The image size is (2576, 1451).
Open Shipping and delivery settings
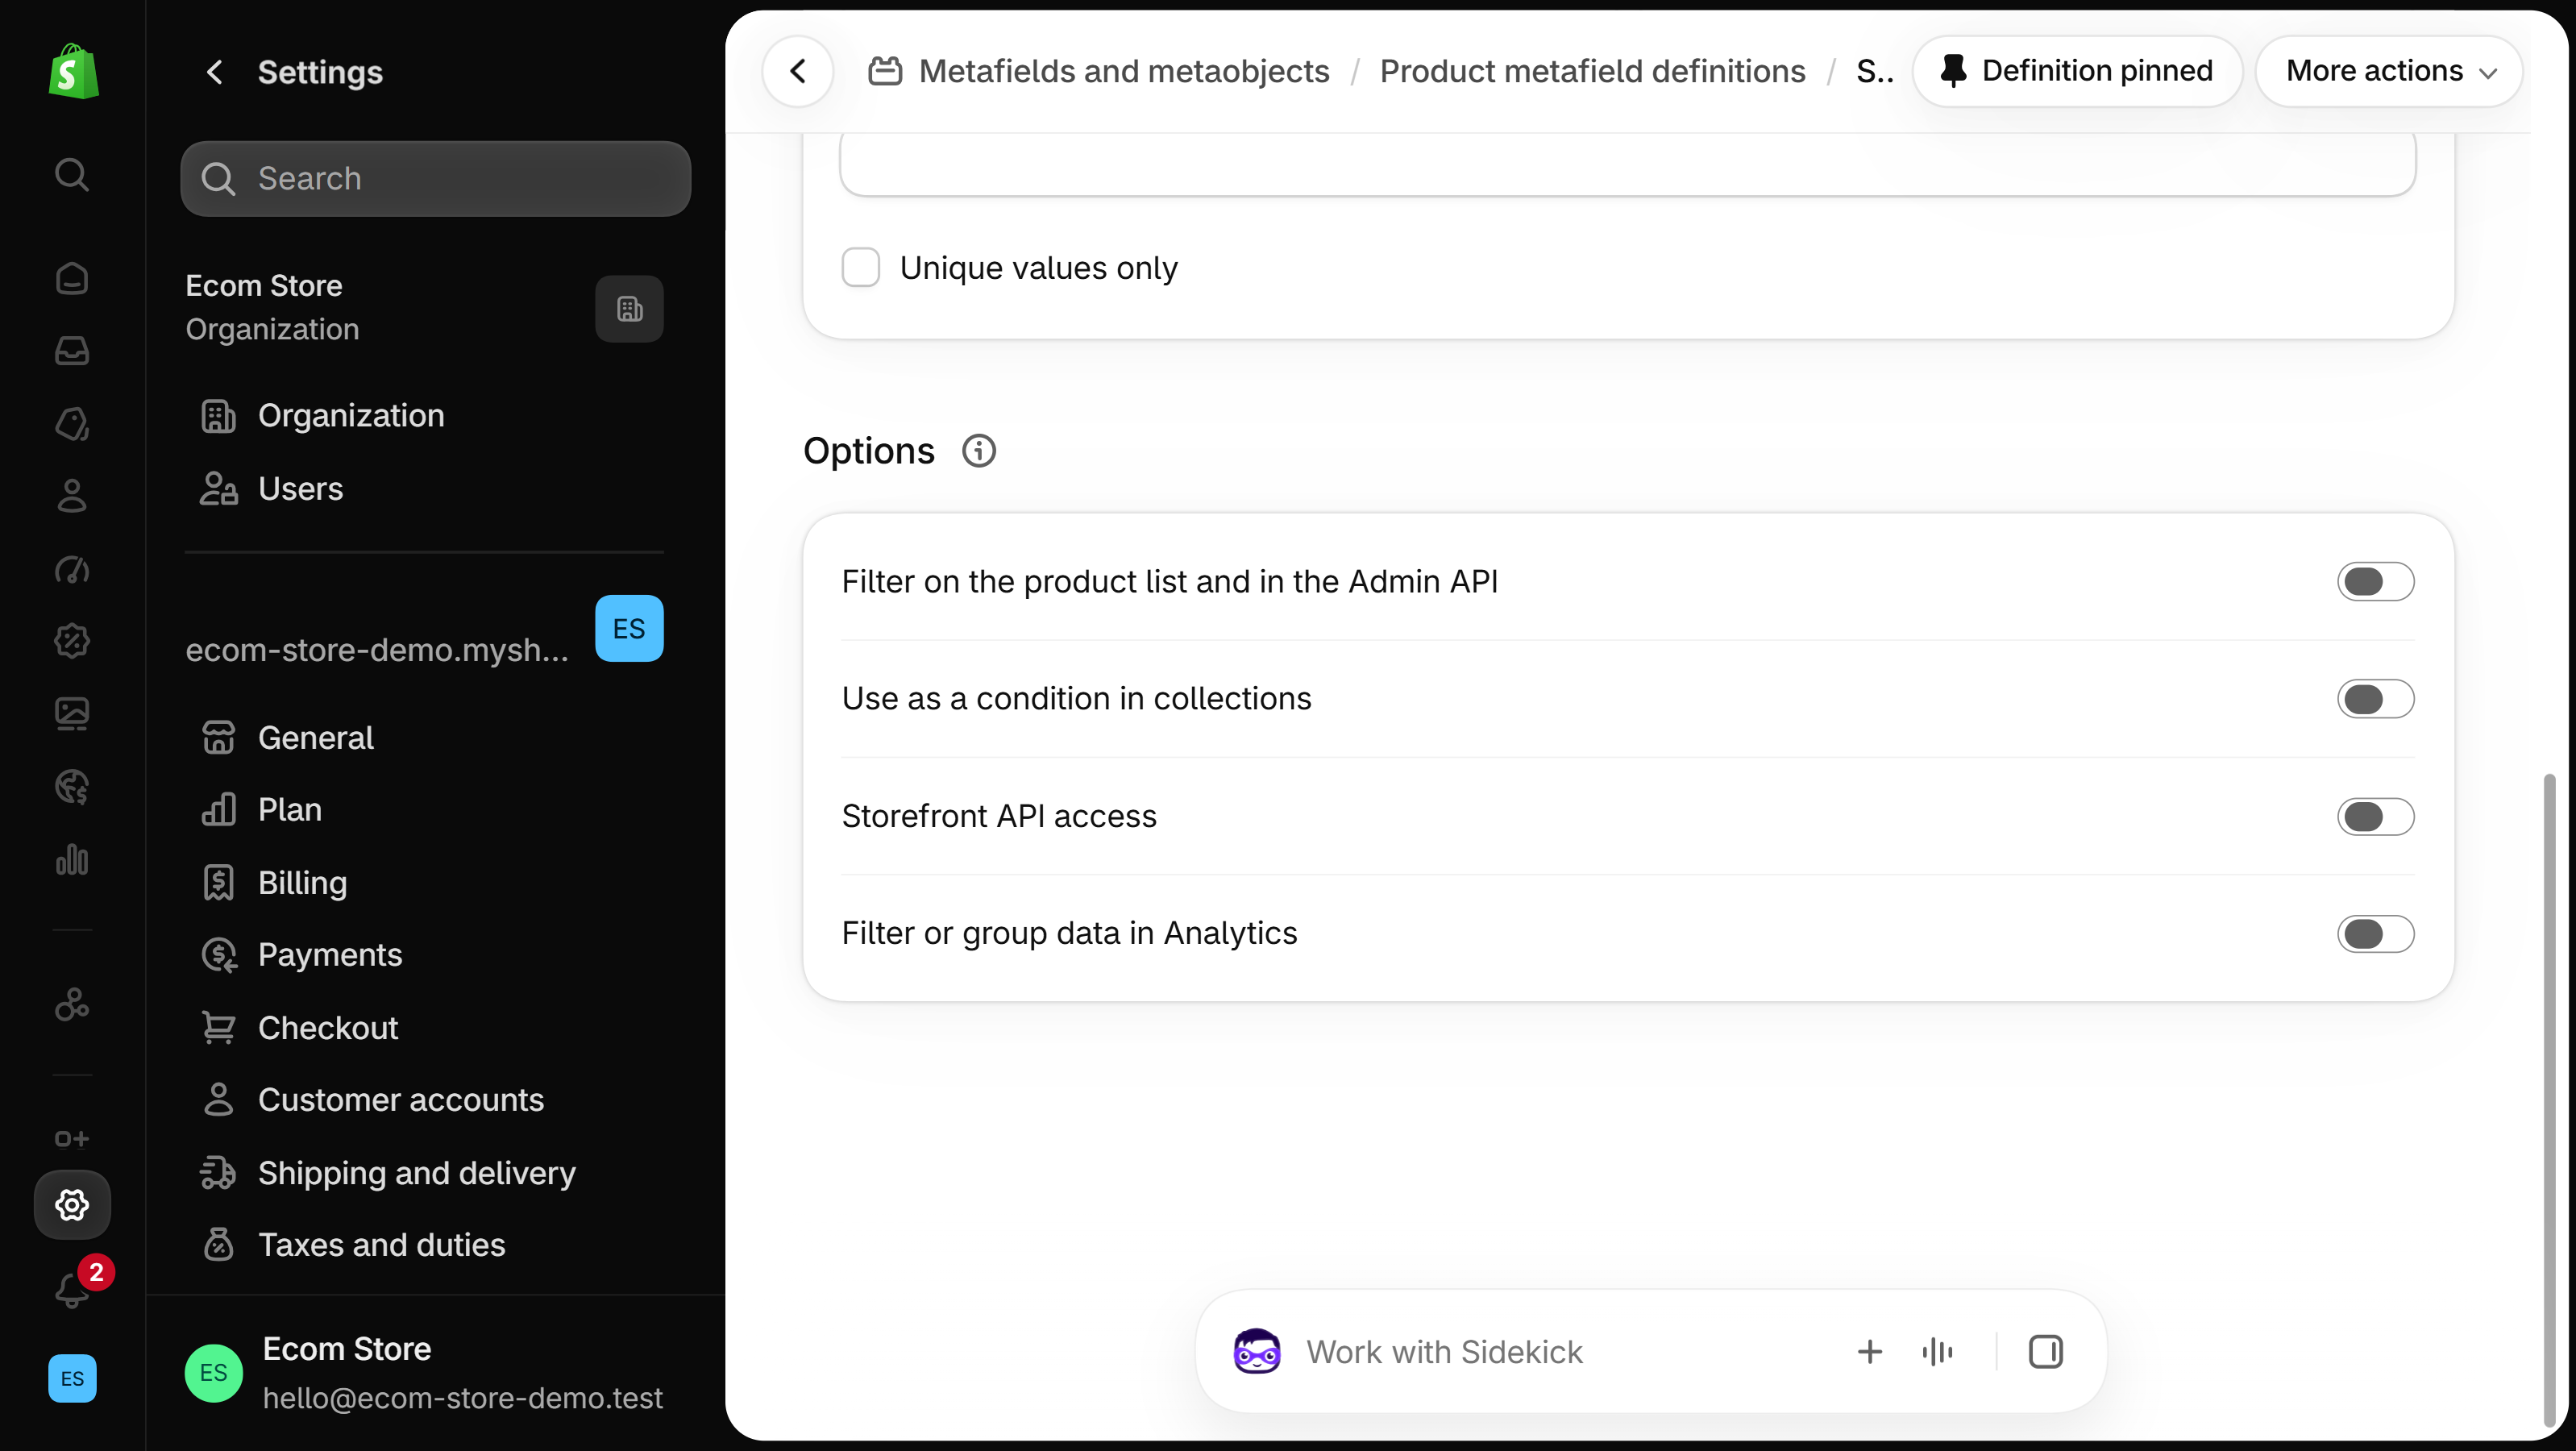(x=416, y=1173)
